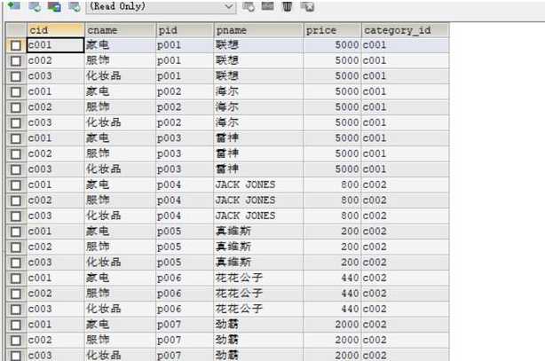545x361 pixels.
Task: Select cname 化妆品 in the p001 row
Action: [x=120, y=76]
